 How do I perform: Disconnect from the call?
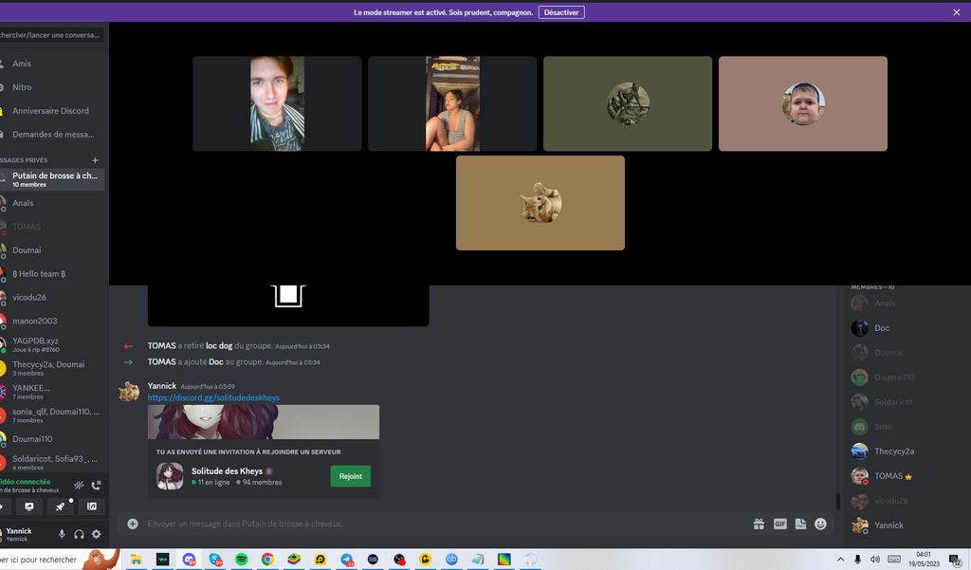97,485
